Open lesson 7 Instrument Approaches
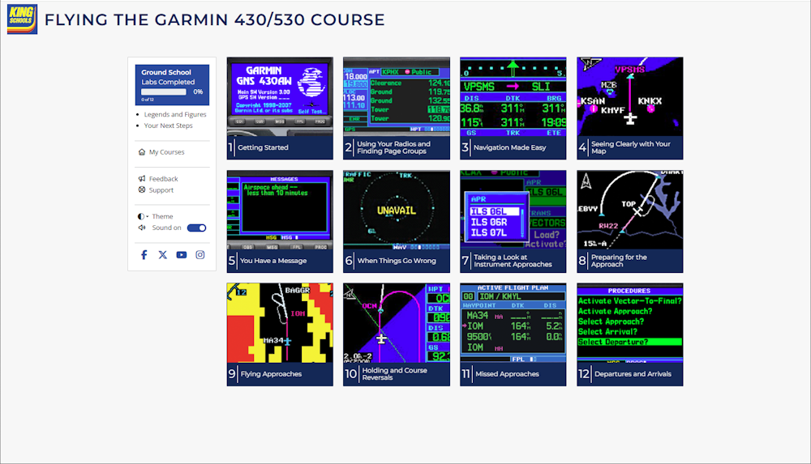811x464 pixels. tap(513, 221)
